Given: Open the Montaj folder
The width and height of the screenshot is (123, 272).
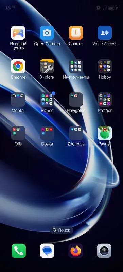Looking at the screenshot, I should [x=18, y=100].
